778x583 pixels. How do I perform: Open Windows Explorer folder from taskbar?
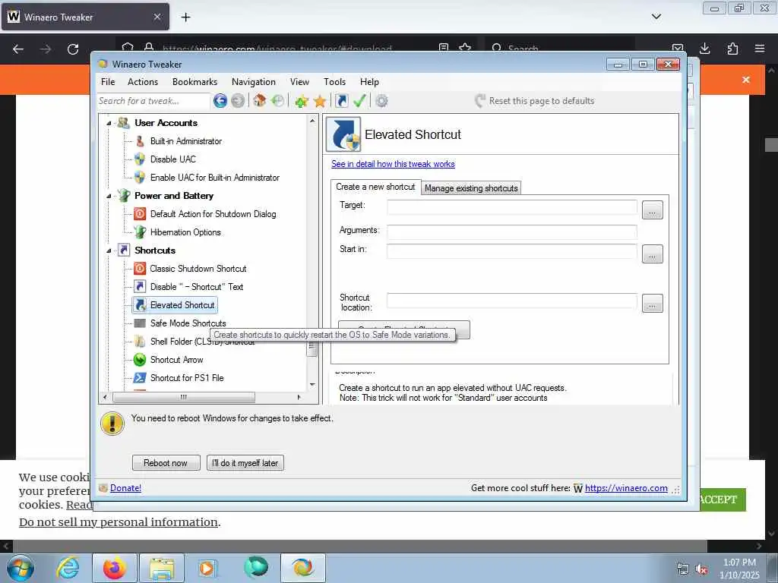coord(162,568)
